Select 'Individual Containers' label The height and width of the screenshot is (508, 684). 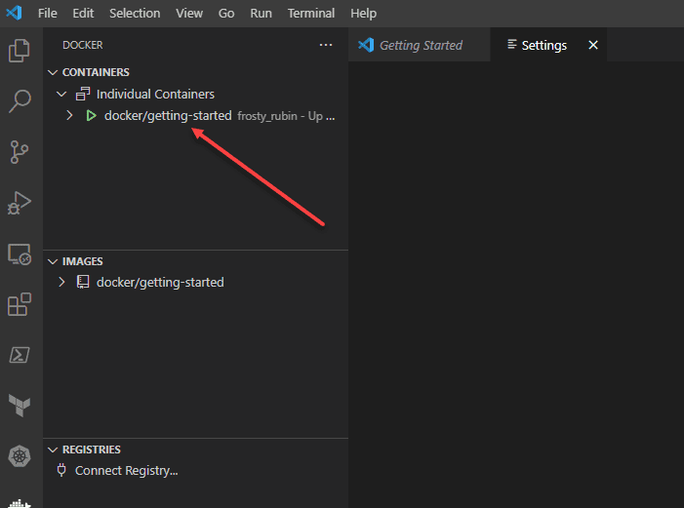click(x=155, y=95)
